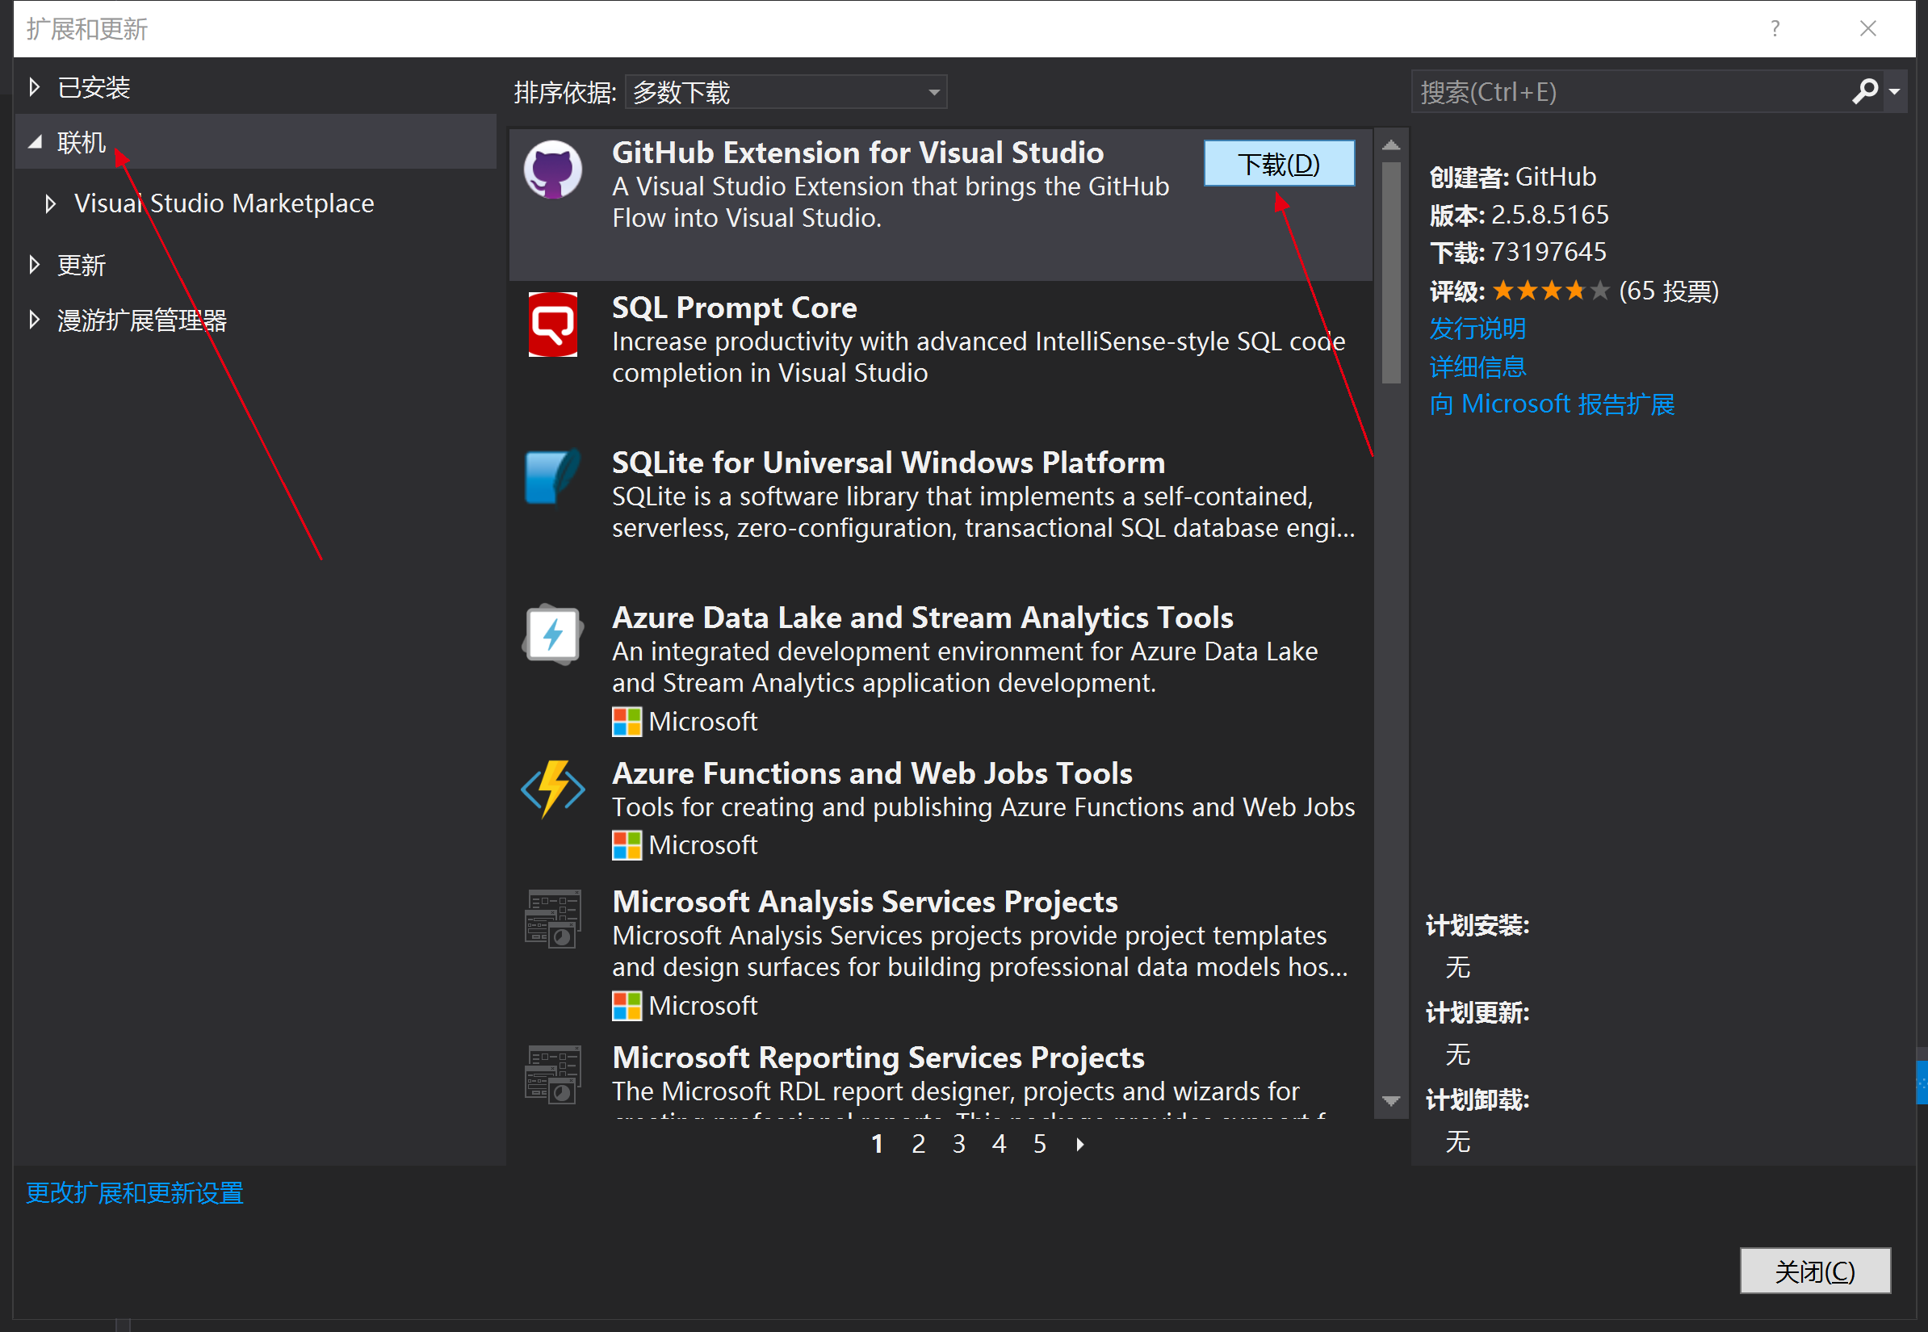Image resolution: width=1928 pixels, height=1332 pixels.
Task: Click 向 Microsoft 报告扩展 link
Action: (x=1552, y=404)
